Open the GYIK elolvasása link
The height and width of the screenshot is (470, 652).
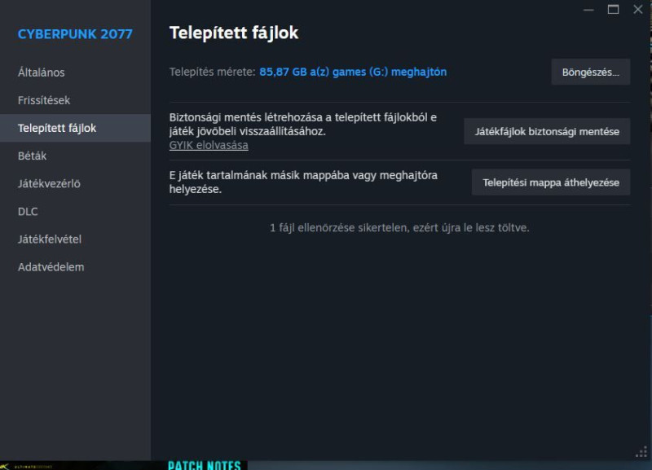(x=209, y=145)
